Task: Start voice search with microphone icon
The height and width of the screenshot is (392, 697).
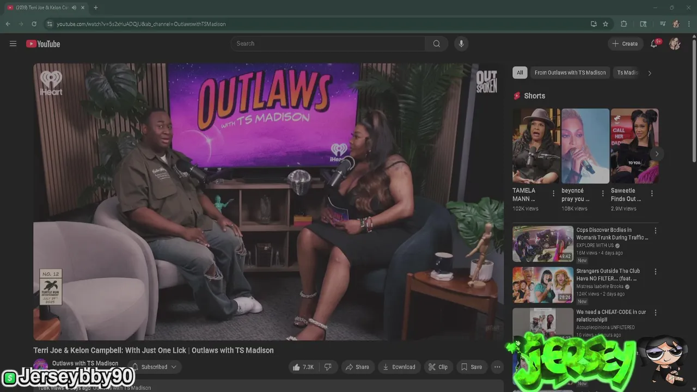Action: (x=461, y=44)
